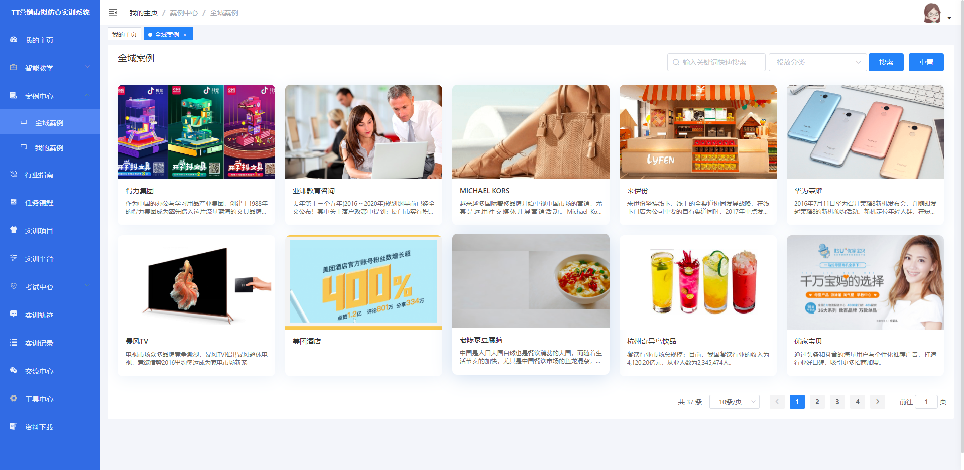Expand the 考试中心 menu chevron

(x=87, y=285)
